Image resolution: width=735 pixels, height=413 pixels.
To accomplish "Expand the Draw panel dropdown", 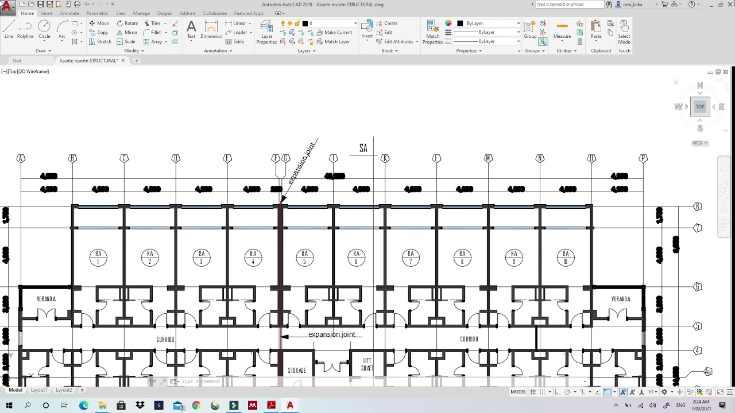I will pos(43,50).
